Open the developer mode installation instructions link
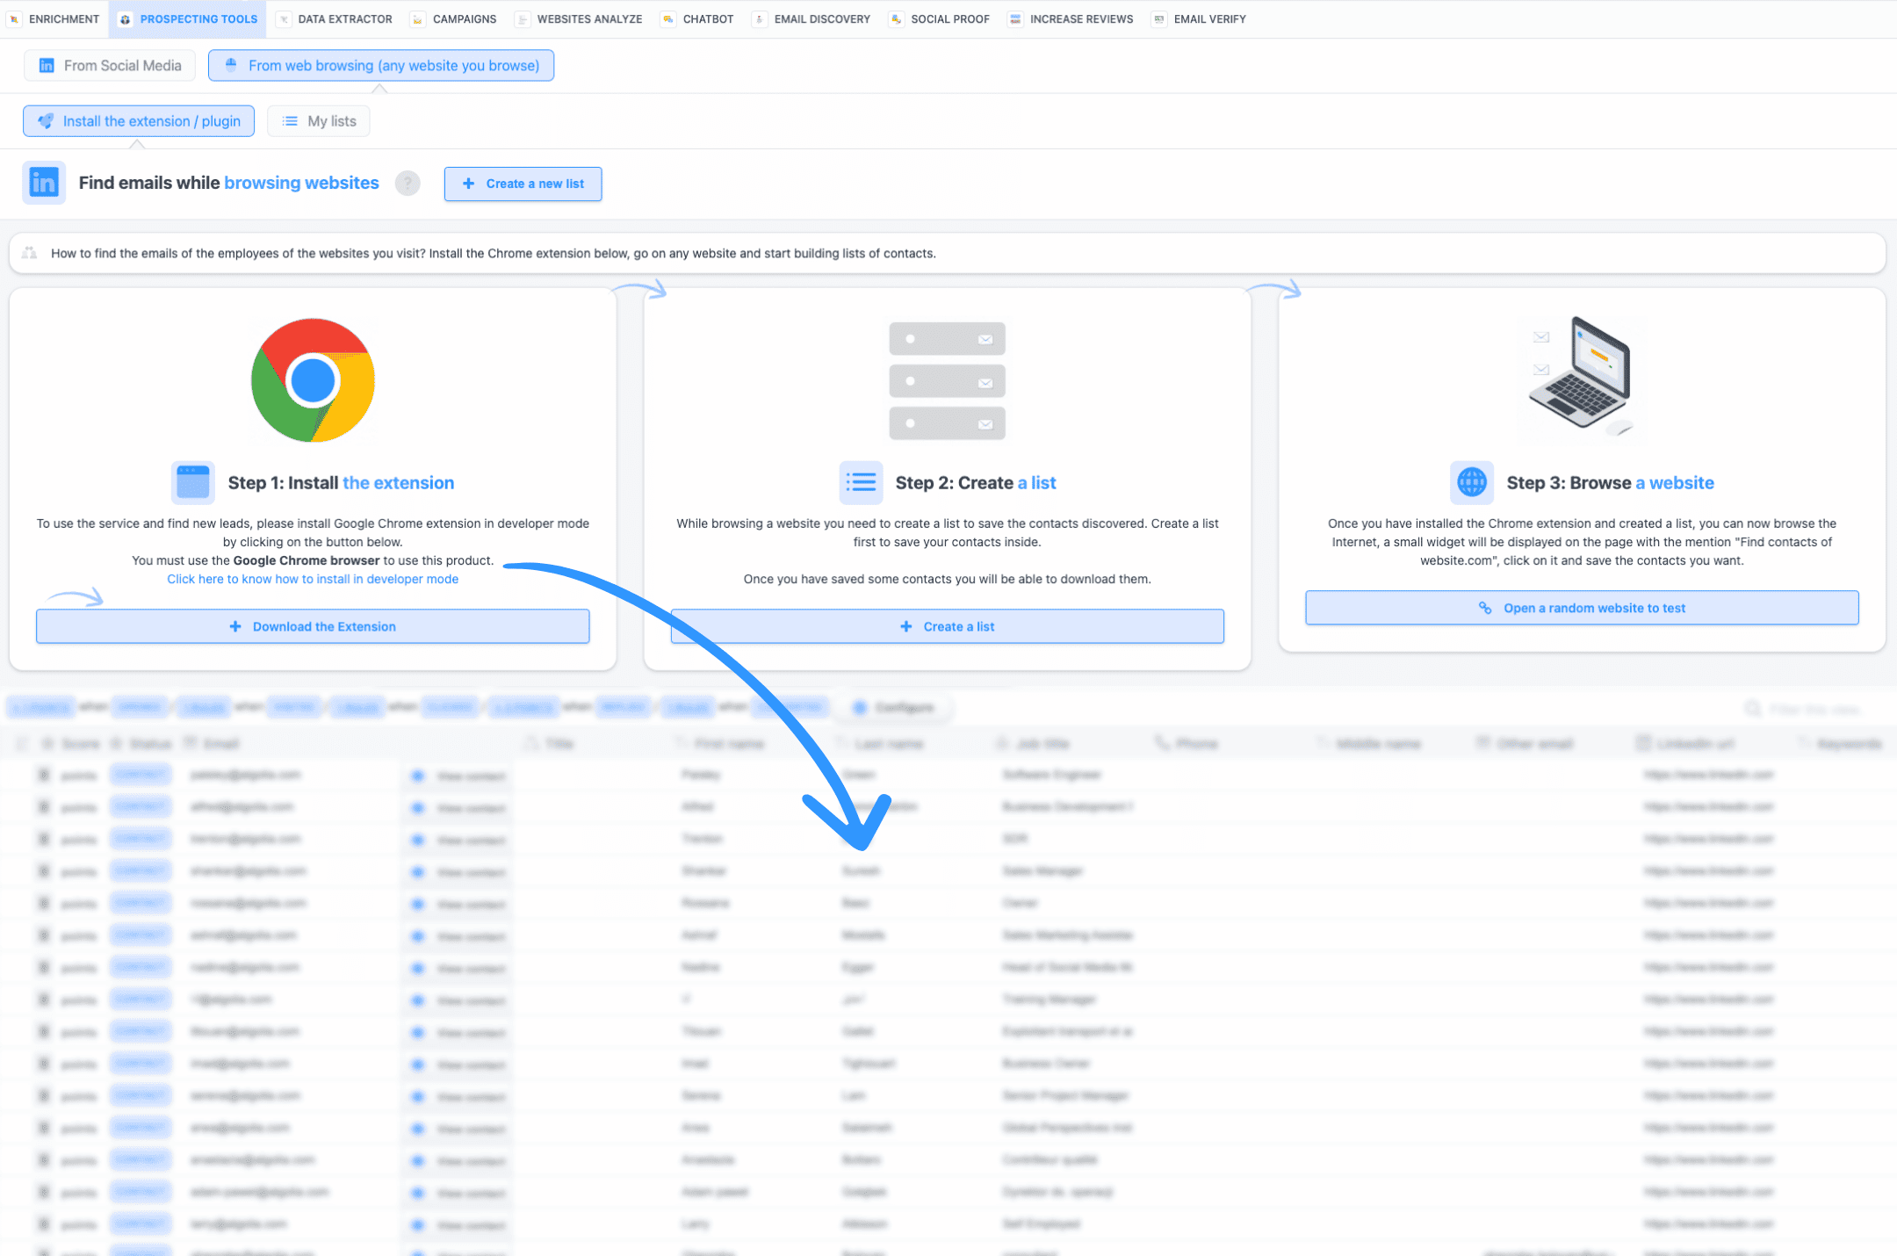Screen dimensions: 1897x1256 (x=313, y=578)
